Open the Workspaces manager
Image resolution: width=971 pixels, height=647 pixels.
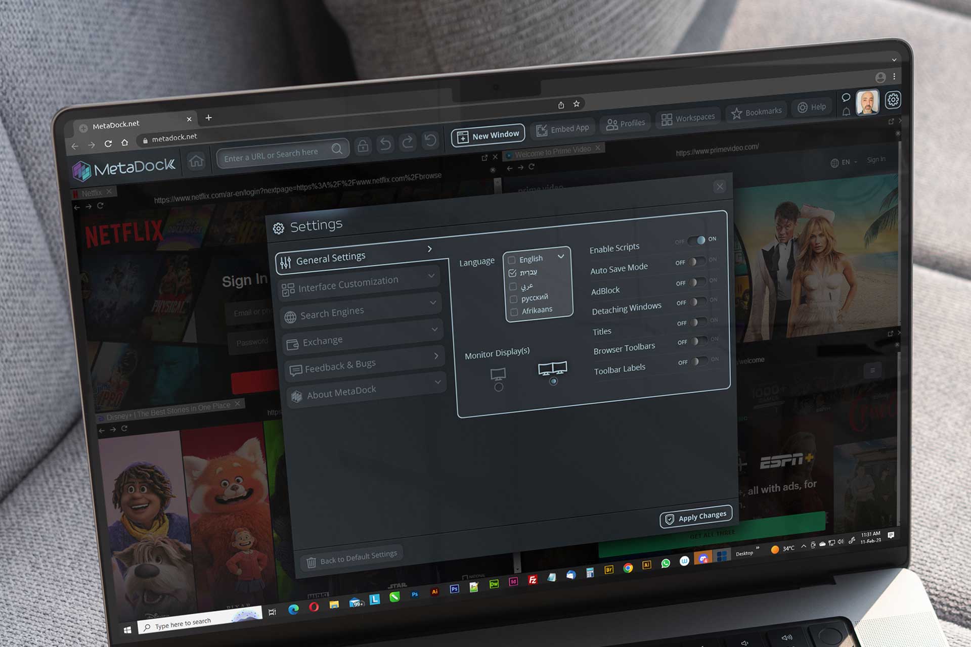[688, 117]
